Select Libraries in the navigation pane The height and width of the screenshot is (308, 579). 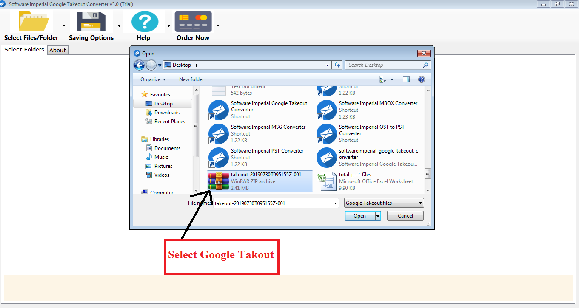coord(159,139)
